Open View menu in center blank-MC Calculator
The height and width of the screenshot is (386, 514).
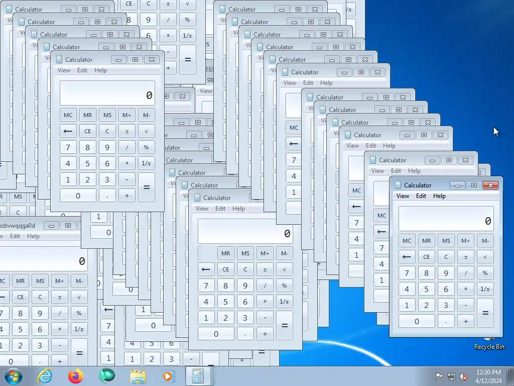coord(202,209)
